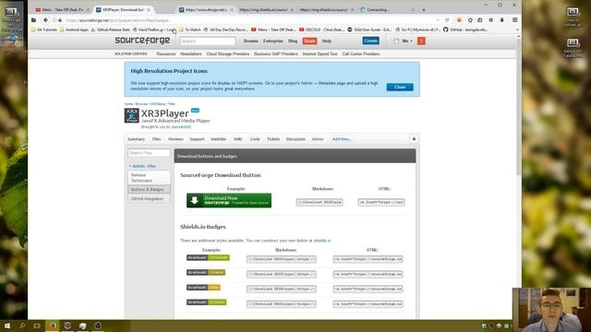The image size is (591, 332).
Task: Open the Summary project tab
Action: click(x=136, y=139)
